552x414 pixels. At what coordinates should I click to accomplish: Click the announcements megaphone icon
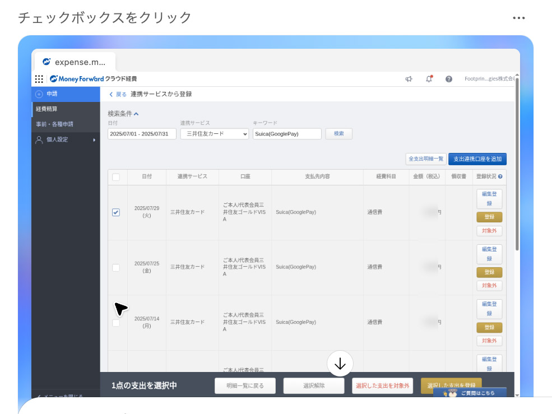[x=408, y=79]
